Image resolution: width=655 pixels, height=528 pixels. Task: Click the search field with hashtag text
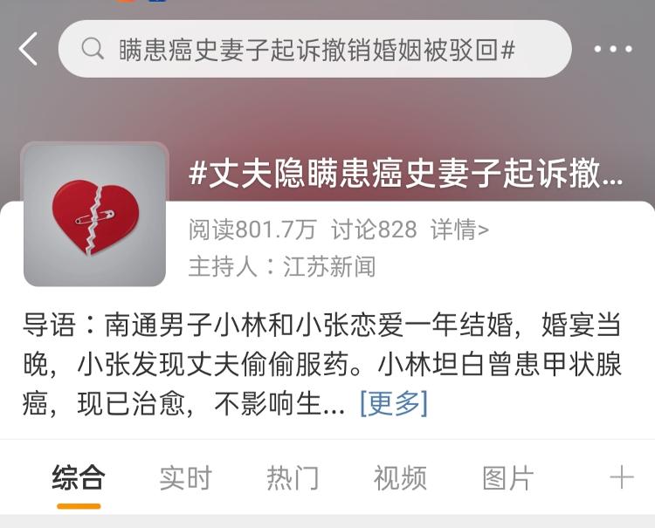point(314,49)
